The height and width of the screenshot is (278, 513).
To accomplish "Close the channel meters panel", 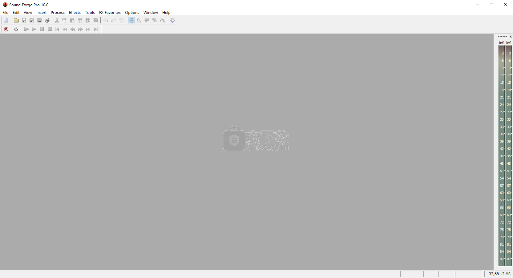I will click(x=511, y=37).
